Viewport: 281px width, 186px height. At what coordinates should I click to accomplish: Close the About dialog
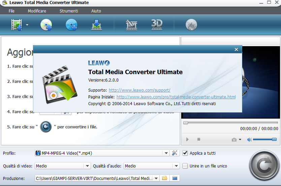click(x=237, y=49)
